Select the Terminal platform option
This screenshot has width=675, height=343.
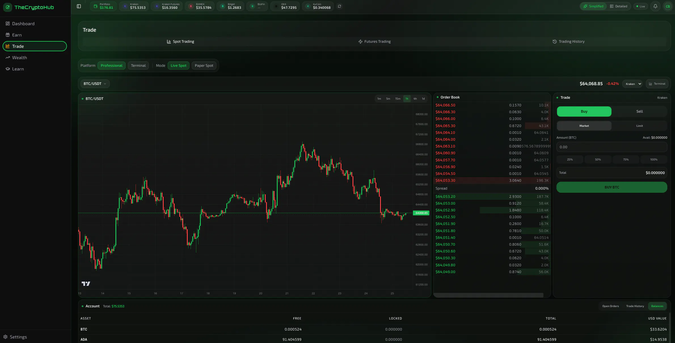coord(138,66)
